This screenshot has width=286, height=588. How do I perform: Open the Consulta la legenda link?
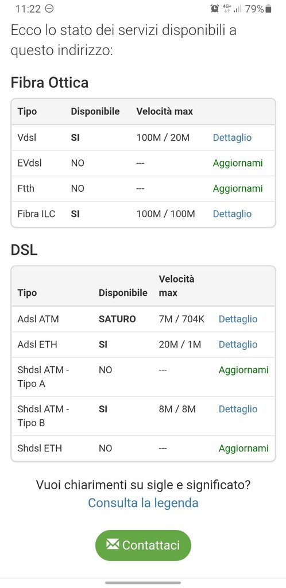[143, 502]
